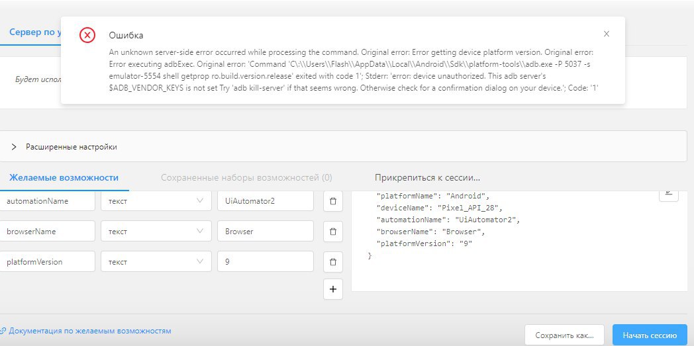
Task: Click the browserName name field
Action: tap(48, 231)
